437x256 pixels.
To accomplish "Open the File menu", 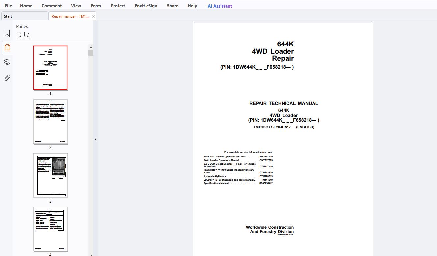I will tap(8, 6).
